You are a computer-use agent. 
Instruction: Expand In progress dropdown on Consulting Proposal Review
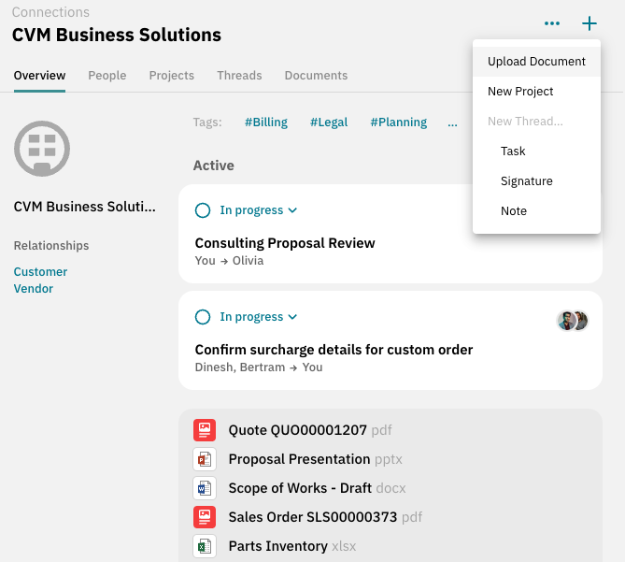(x=258, y=210)
